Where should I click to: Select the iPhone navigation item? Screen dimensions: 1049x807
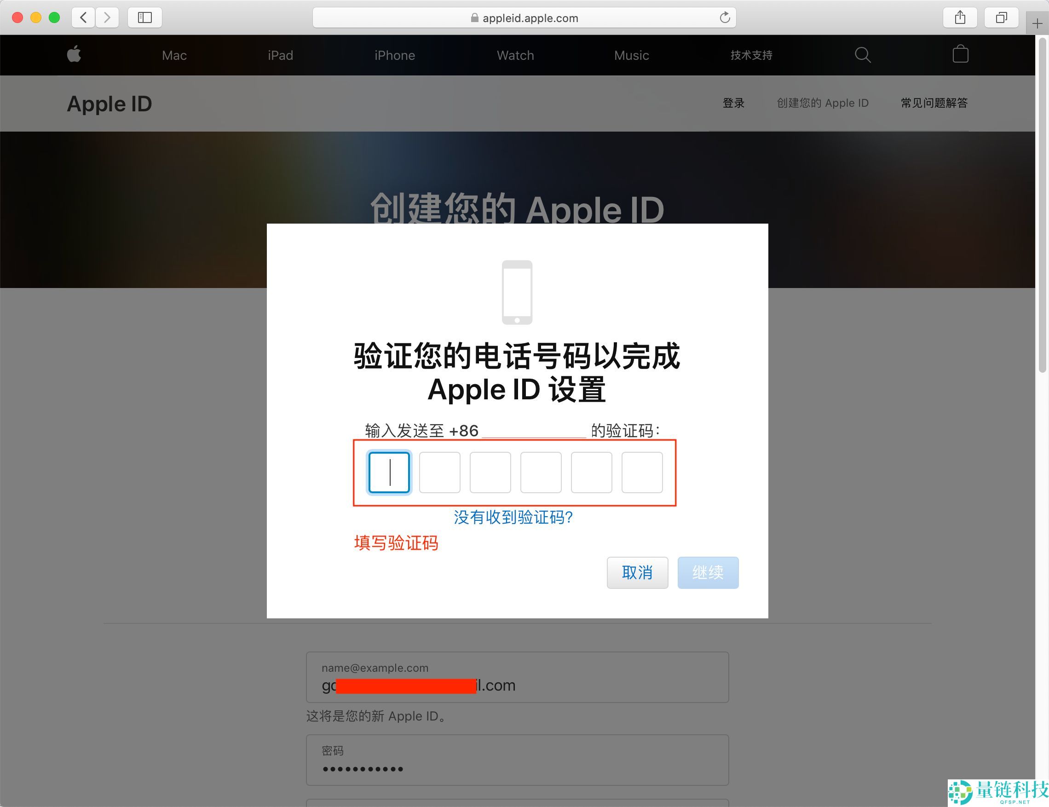[x=395, y=55]
